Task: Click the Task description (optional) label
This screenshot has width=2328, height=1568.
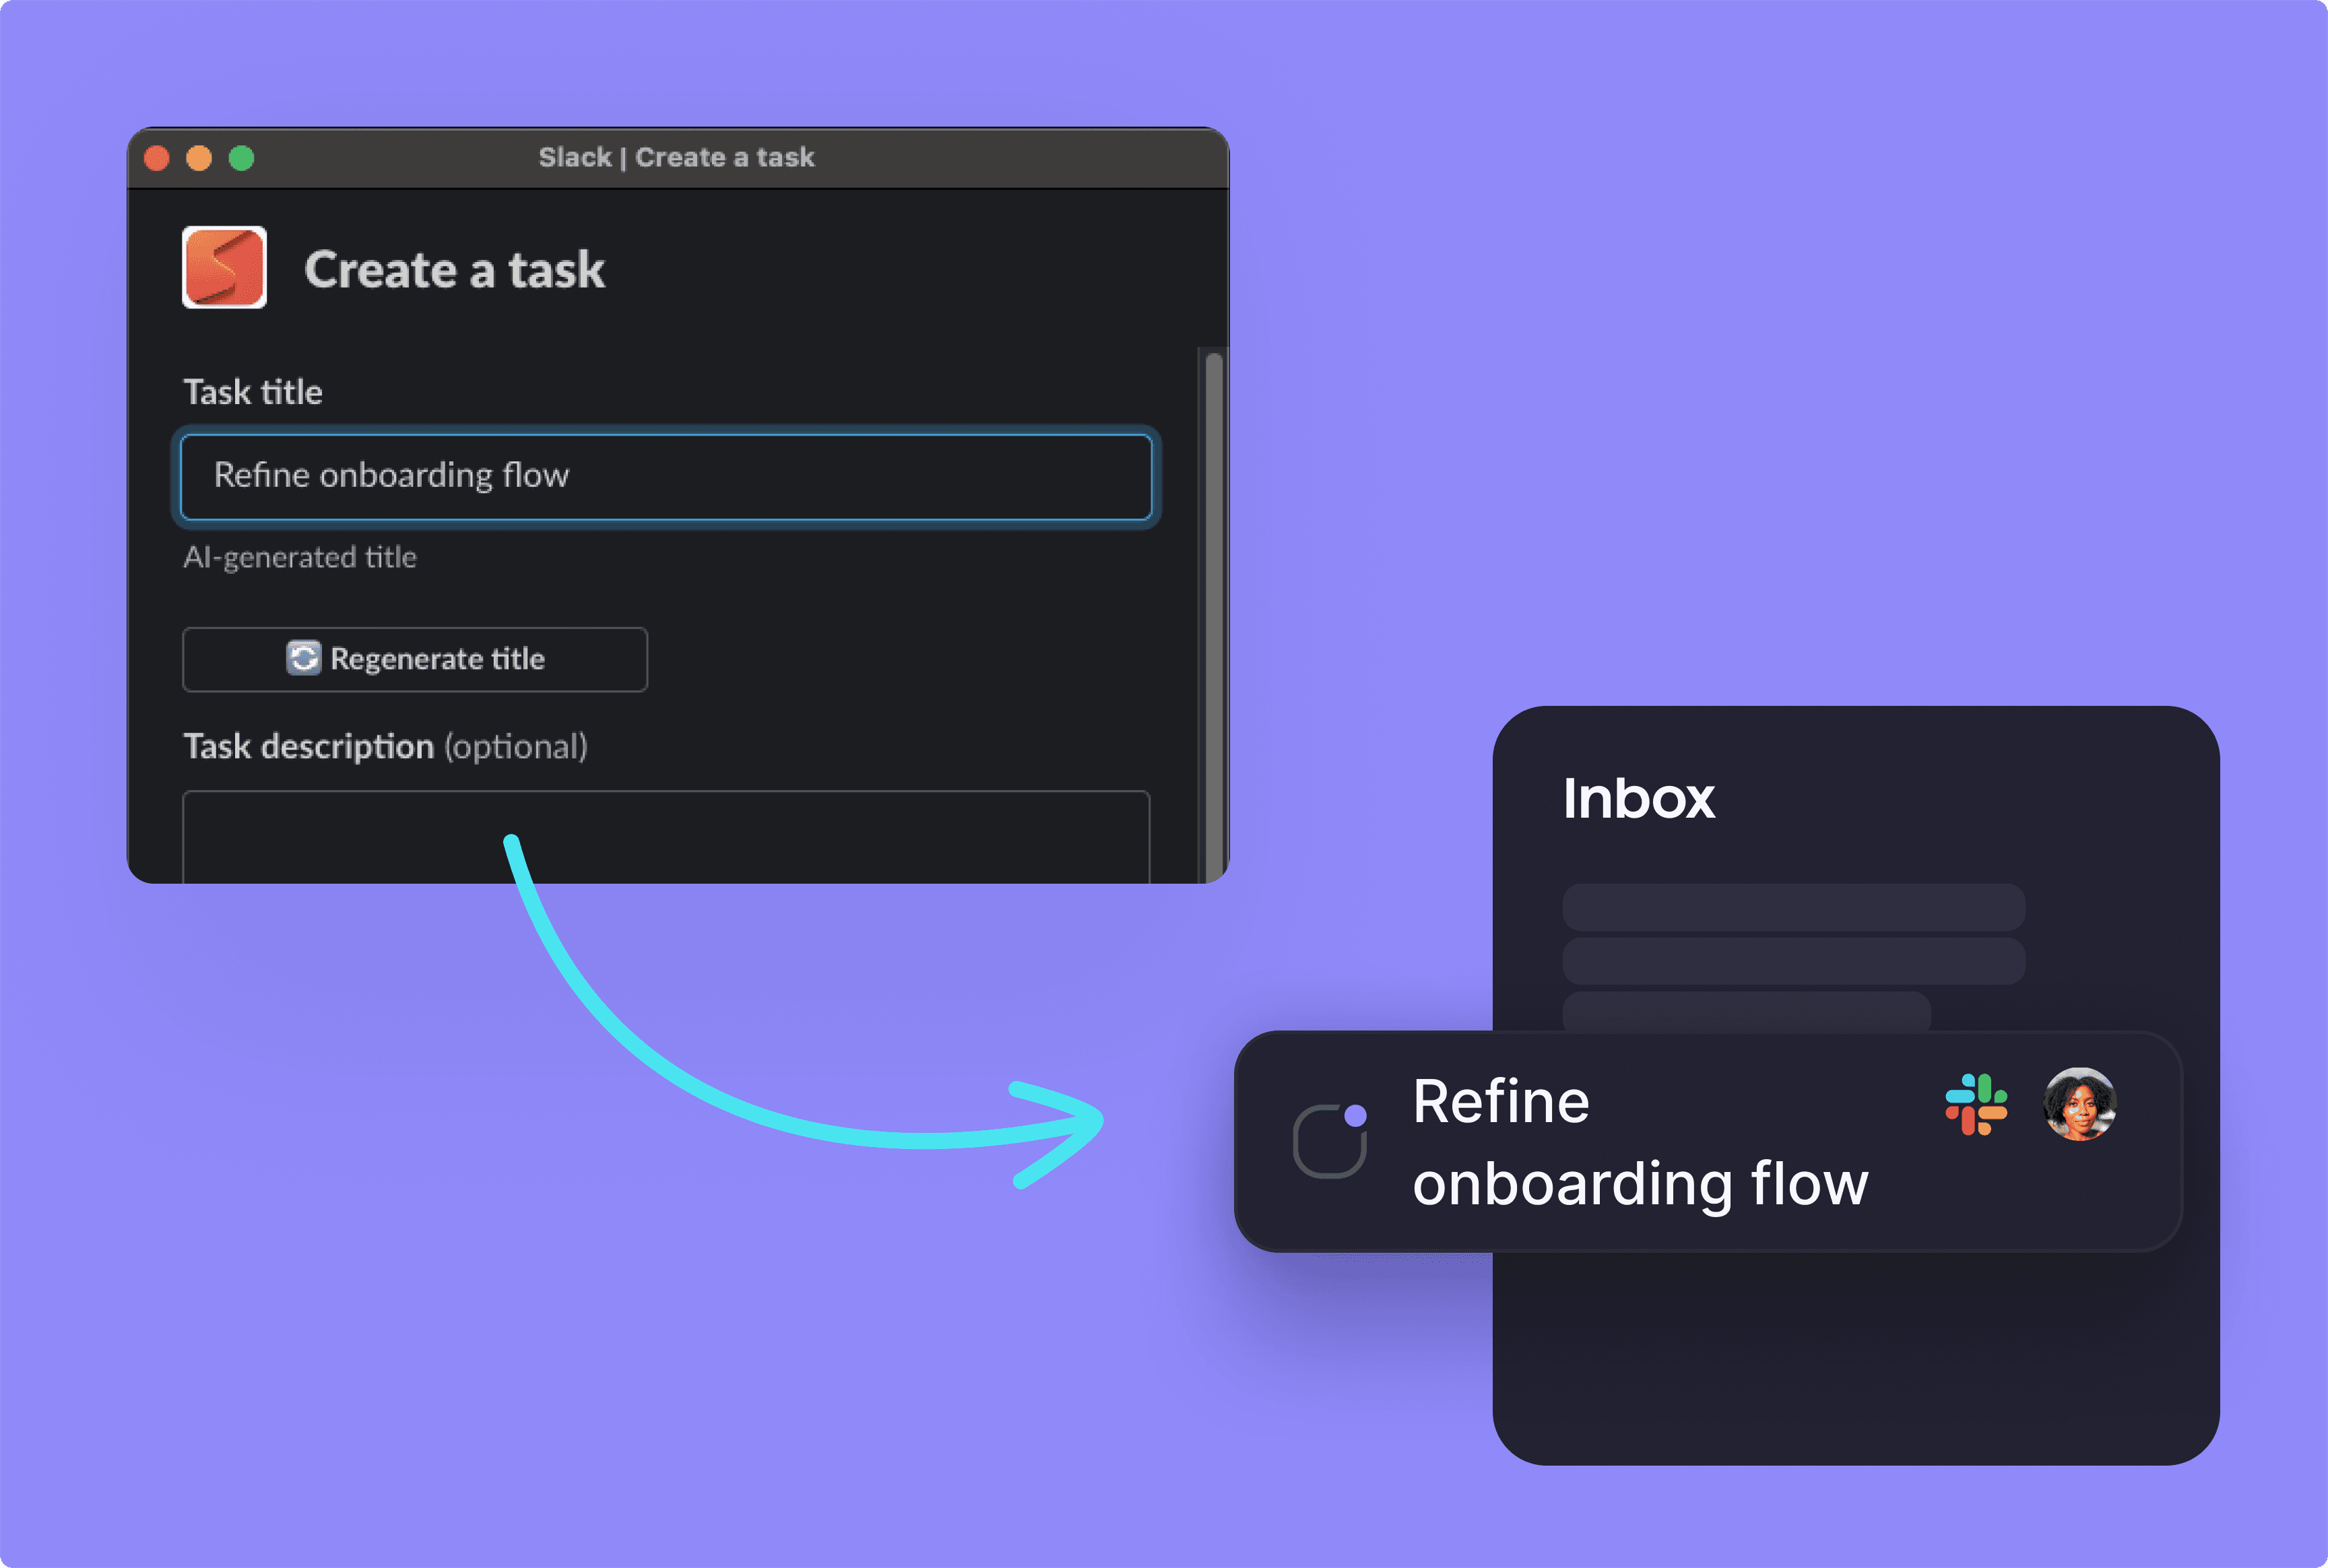Action: click(x=385, y=747)
